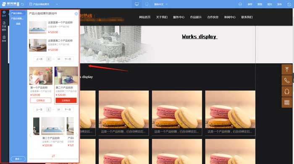Click the 预览 preview button
This screenshot has height=164, width=294.
pyautogui.click(x=260, y=4)
